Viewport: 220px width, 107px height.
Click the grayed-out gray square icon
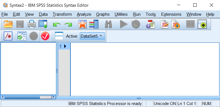190,24
